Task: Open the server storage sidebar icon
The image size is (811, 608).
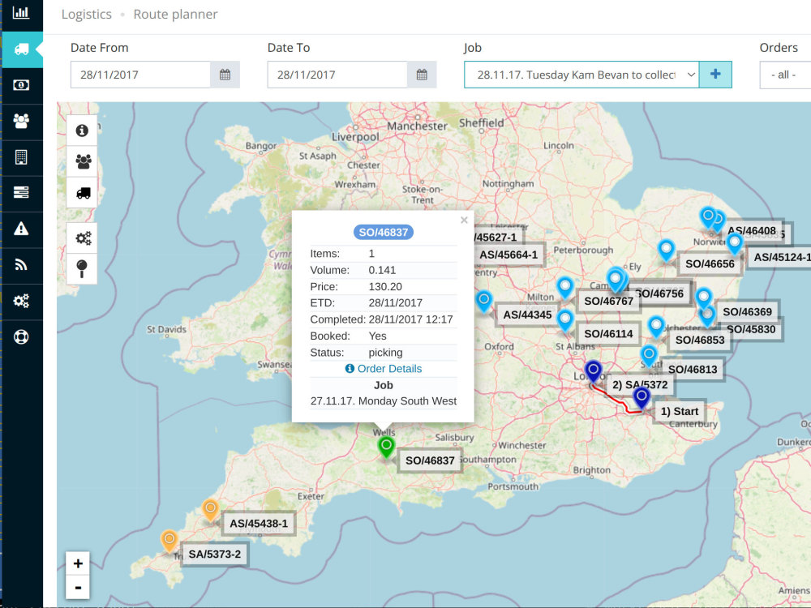Action: pyautogui.click(x=21, y=193)
